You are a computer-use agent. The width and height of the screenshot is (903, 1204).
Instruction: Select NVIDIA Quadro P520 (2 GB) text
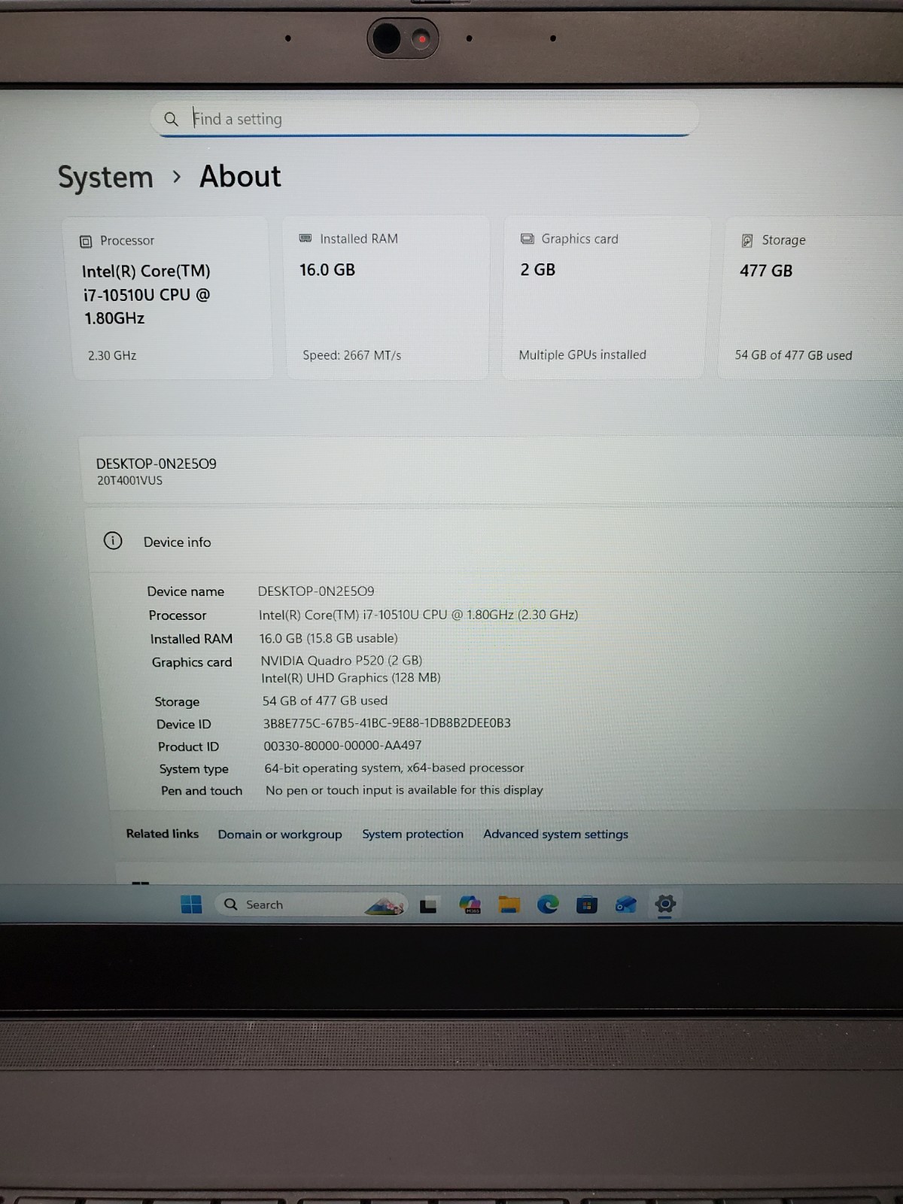coord(342,660)
